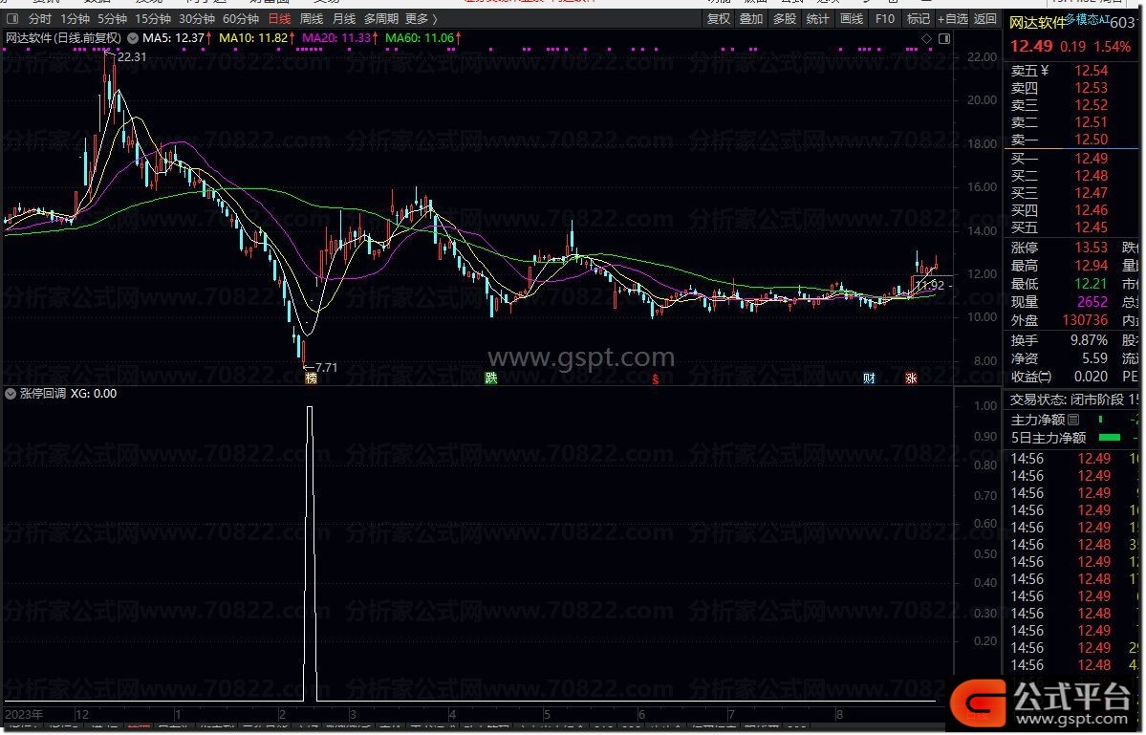Click the 返回 back button
Image resolution: width=1146 pixels, height=735 pixels.
985,19
